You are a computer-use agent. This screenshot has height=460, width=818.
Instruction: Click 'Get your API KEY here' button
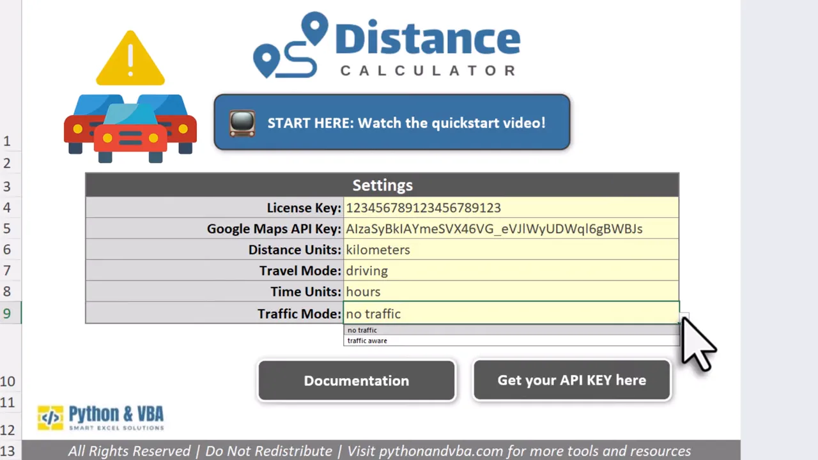[571, 380]
